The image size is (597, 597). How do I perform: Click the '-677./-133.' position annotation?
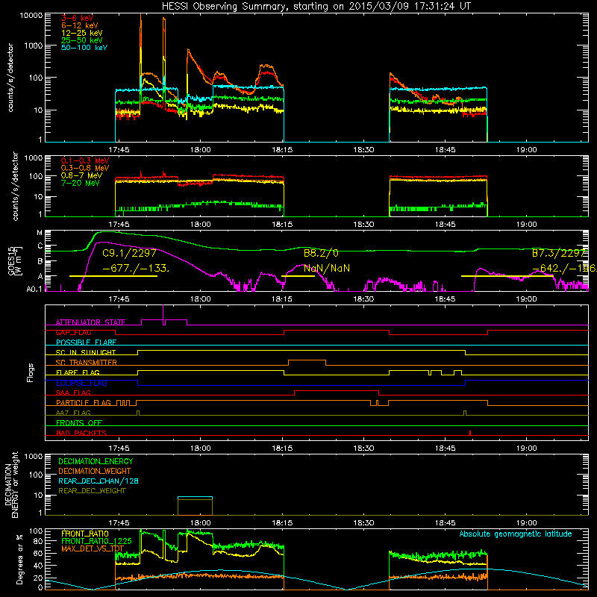coord(136,269)
